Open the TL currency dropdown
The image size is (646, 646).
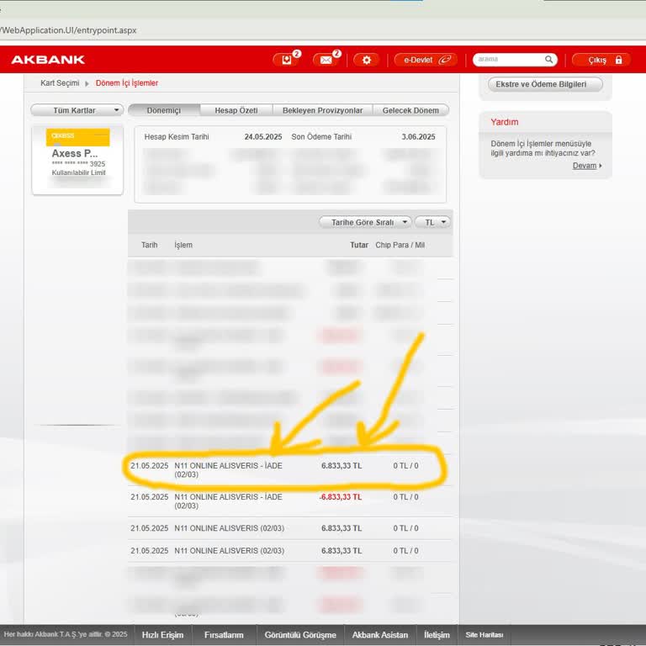click(x=432, y=222)
